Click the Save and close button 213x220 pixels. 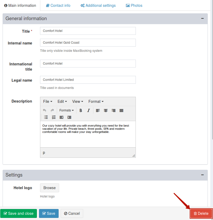pyautogui.click(x=19, y=213)
